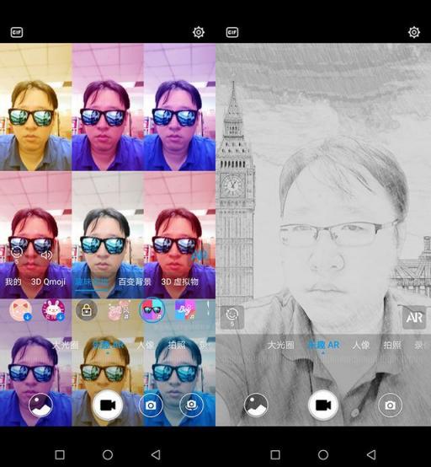Tap Android back button on left screen
This screenshot has height=467, width=431.
[x=156, y=455]
